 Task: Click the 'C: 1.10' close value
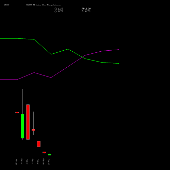tap(59, 9)
